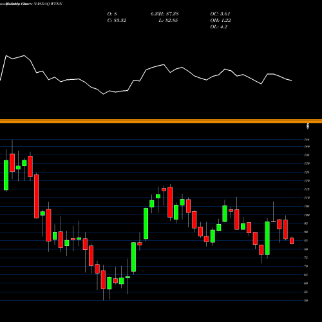Select the 'OC: 3.61' reading
The width and height of the screenshot is (322, 322).
220,14
